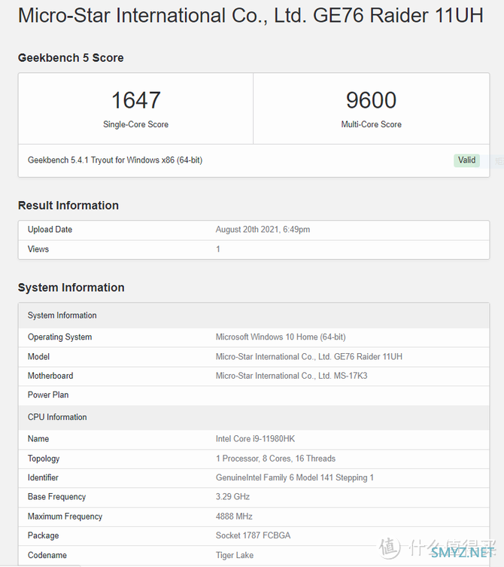Click the 'Upload Date' row label
Image resolution: width=504 pixels, height=567 pixels.
[50, 230]
